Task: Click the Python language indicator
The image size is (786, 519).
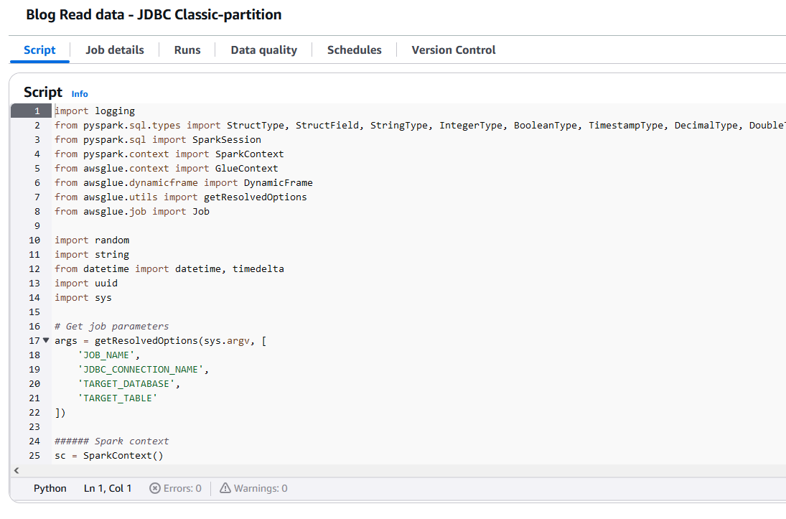Action: click(50, 488)
